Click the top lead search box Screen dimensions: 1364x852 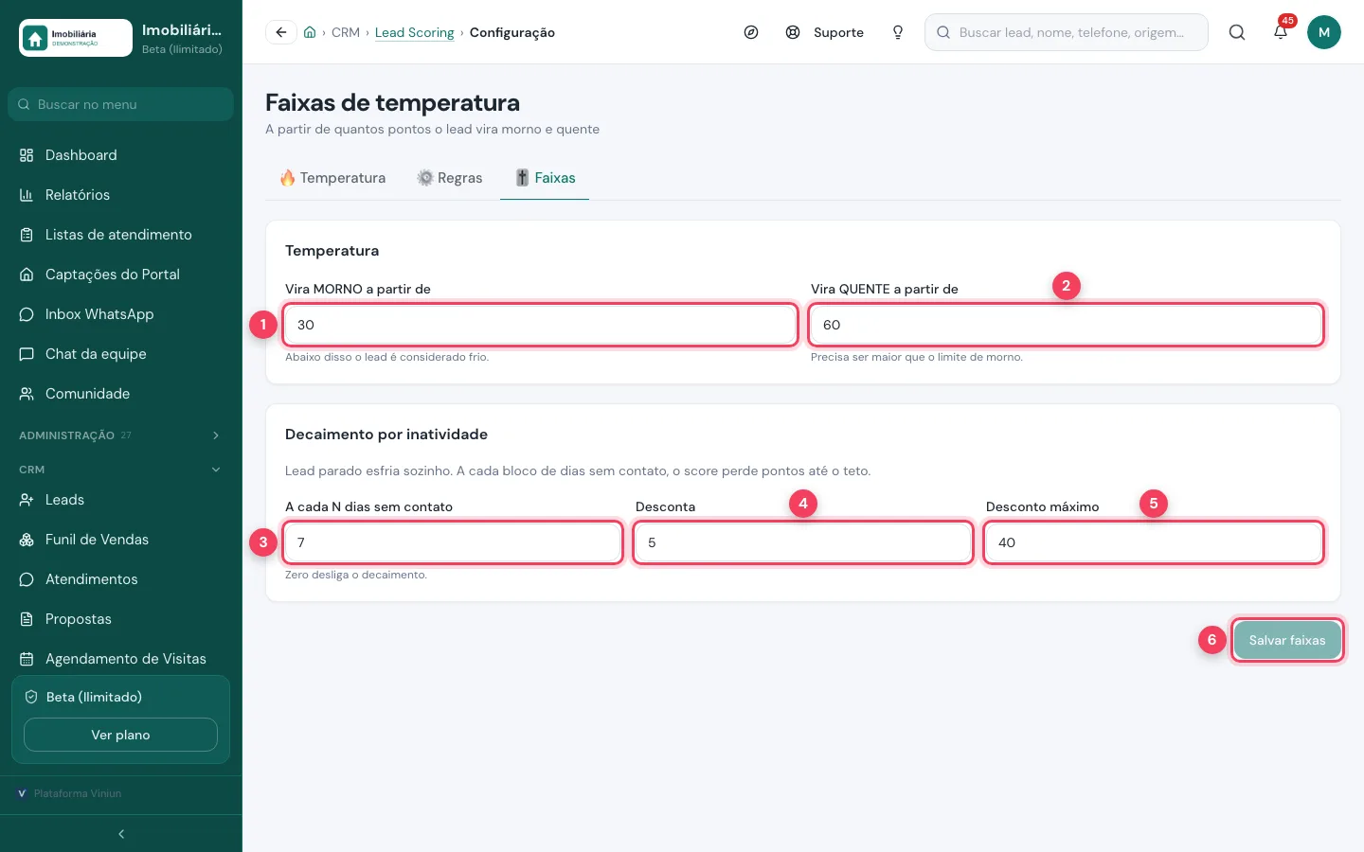click(1067, 32)
